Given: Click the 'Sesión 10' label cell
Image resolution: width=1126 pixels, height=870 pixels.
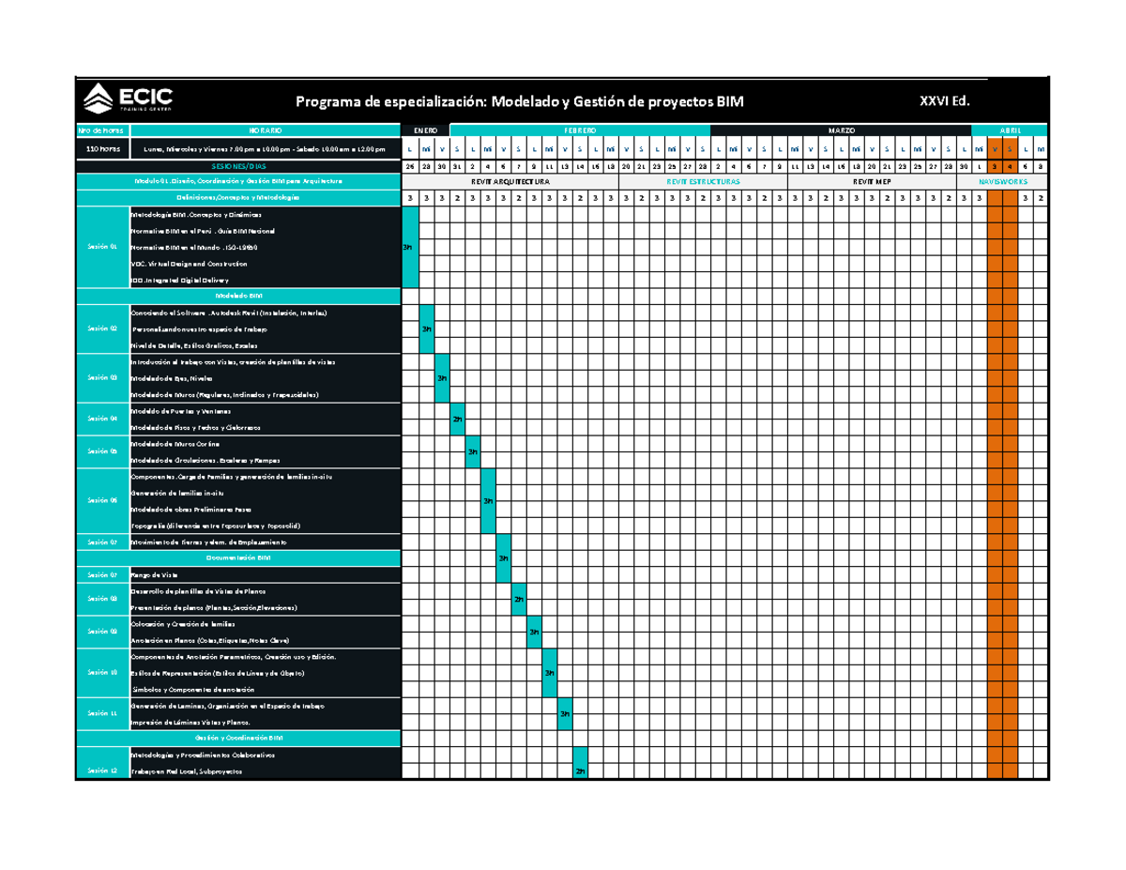Looking at the screenshot, I should pyautogui.click(x=101, y=673).
